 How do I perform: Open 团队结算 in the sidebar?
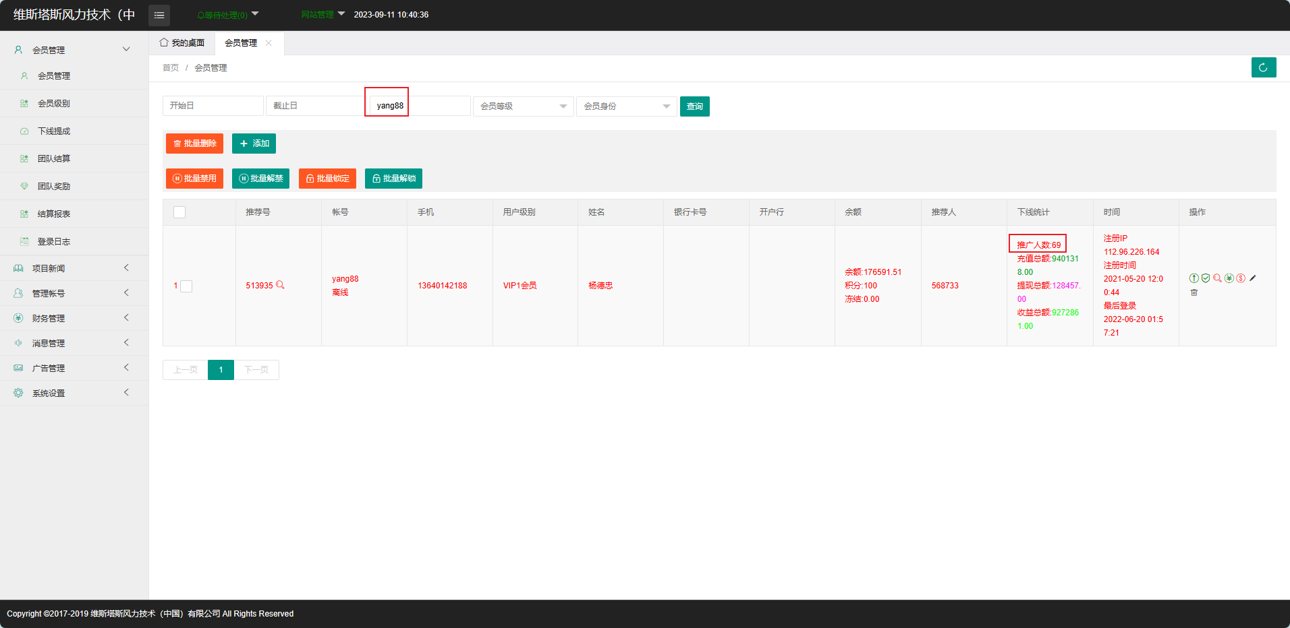(54, 159)
